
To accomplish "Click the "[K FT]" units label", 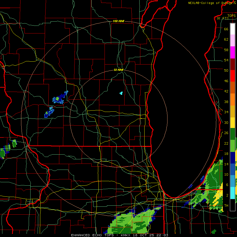I will click(223, 18).
